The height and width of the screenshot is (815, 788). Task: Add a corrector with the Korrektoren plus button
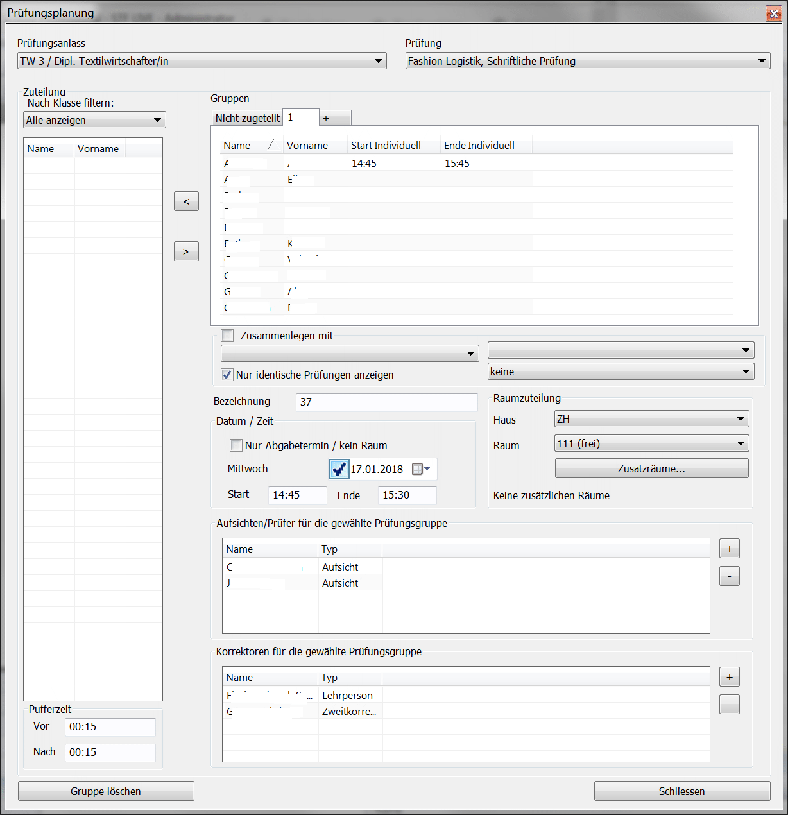(x=729, y=677)
